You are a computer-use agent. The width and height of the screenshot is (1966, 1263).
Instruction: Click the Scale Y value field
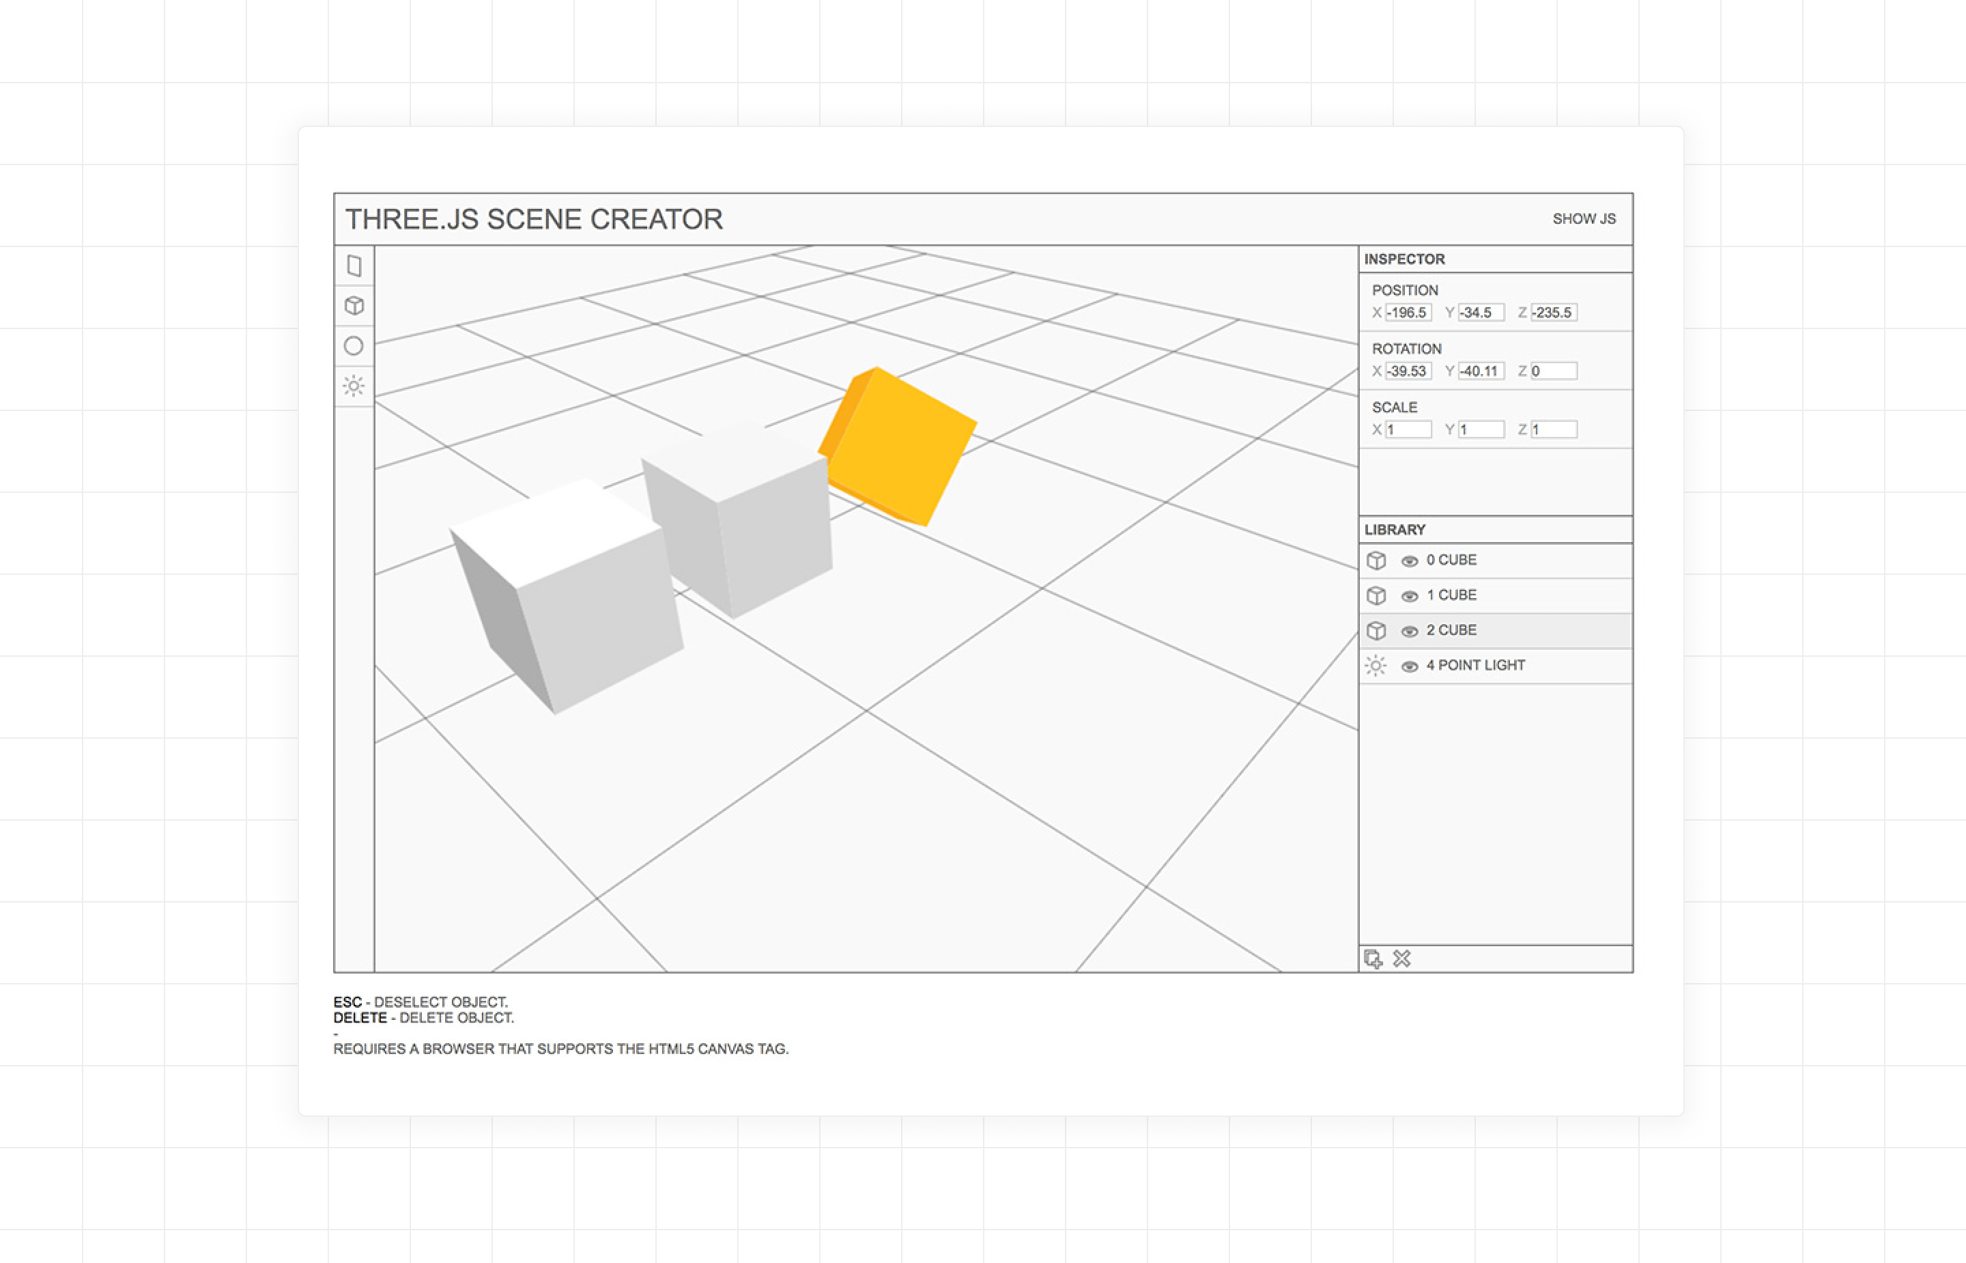tap(1481, 428)
